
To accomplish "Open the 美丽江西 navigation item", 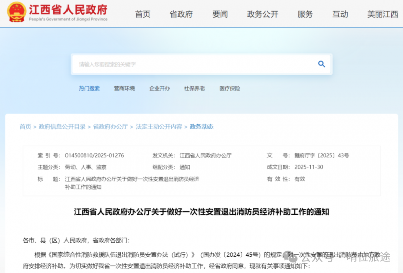I will point(383,14).
